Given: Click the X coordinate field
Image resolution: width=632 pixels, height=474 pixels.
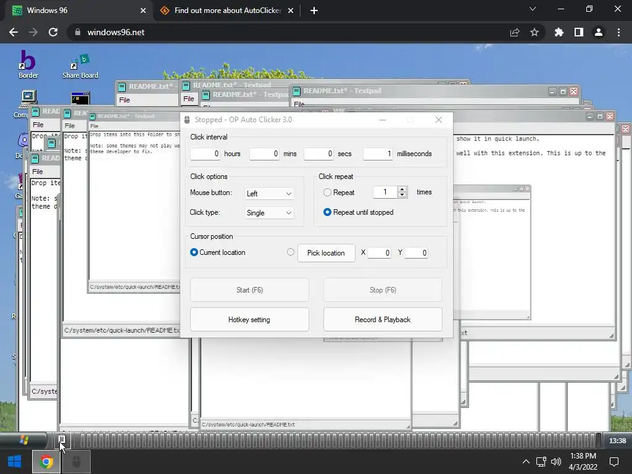Looking at the screenshot, I should point(380,252).
